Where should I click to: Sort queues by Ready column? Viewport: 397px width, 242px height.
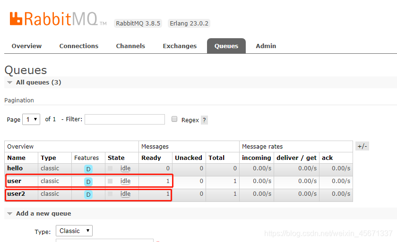(x=151, y=158)
